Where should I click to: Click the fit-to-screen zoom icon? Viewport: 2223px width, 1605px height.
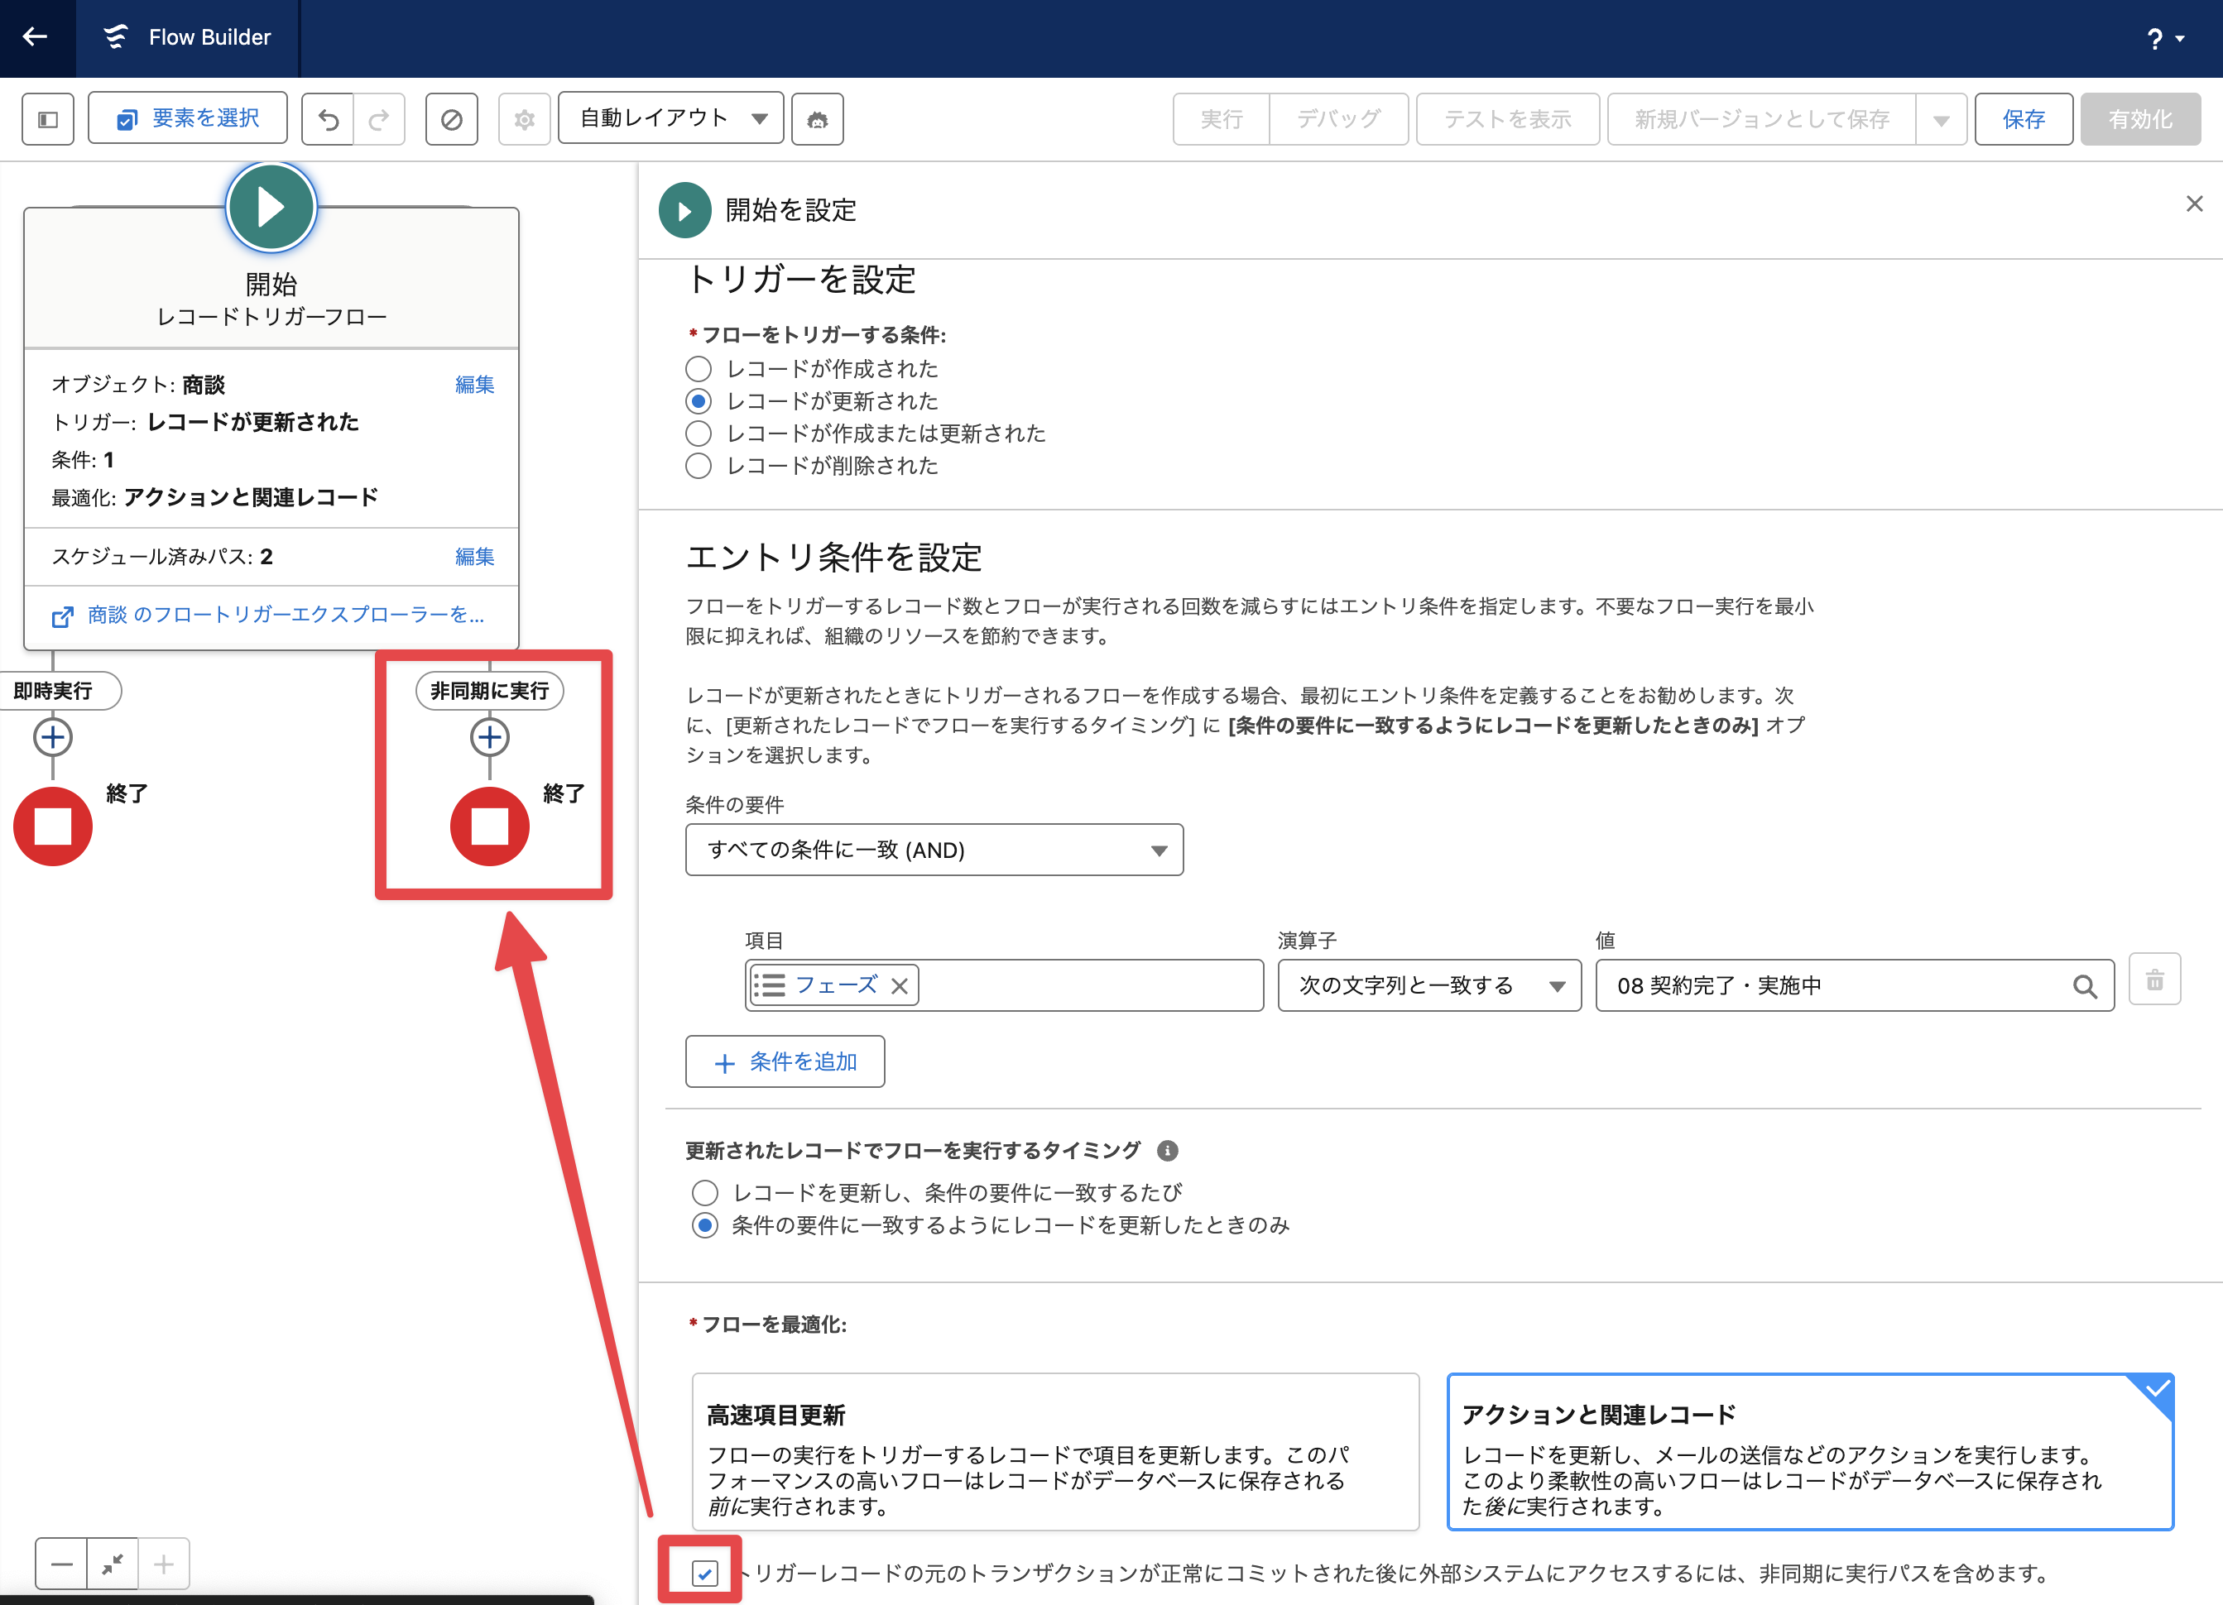113,1563
